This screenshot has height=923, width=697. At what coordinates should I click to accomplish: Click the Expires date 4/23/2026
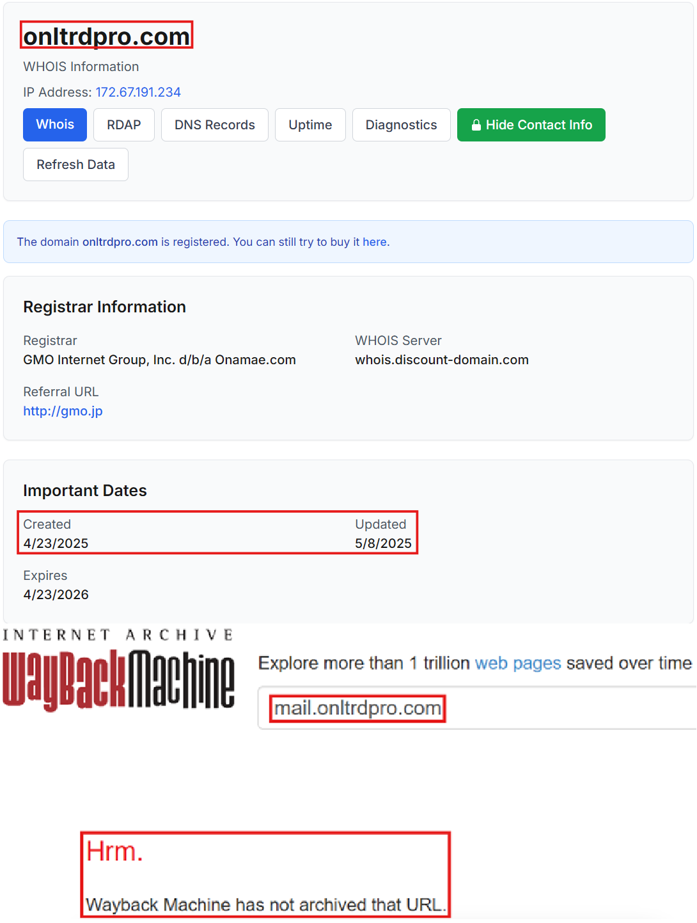pos(56,595)
